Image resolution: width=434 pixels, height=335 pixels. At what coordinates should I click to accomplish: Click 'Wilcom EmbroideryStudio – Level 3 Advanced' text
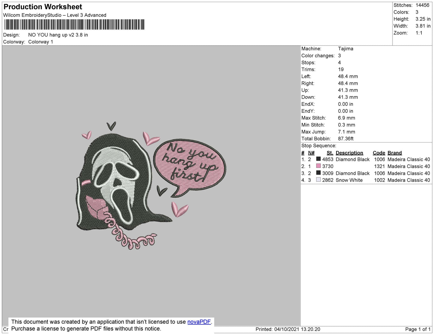(x=55, y=15)
